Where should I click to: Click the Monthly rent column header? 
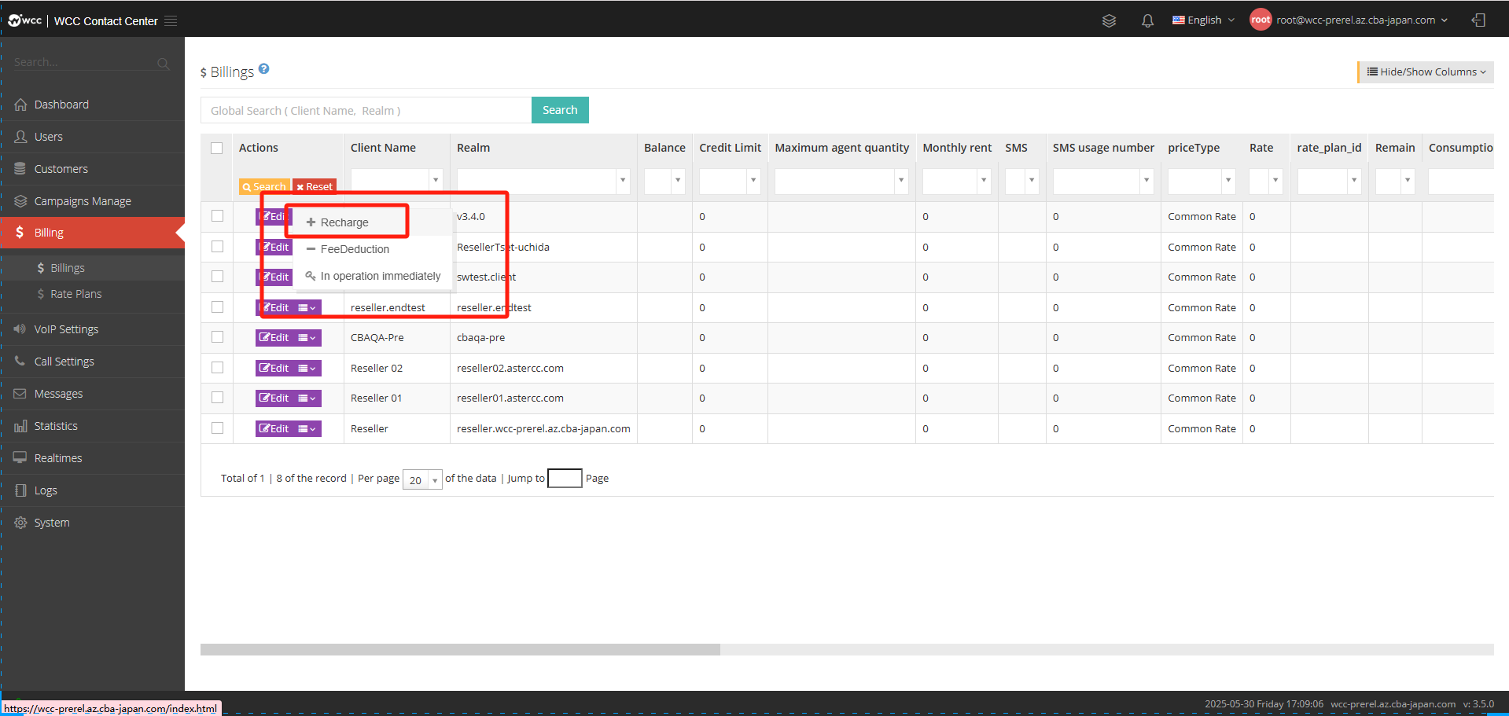[957, 148]
